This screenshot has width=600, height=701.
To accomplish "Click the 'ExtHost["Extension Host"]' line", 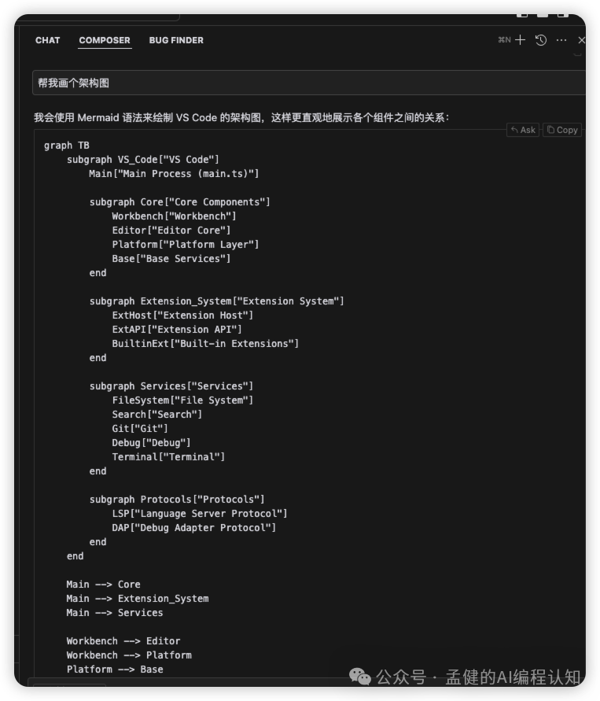I will pyautogui.click(x=182, y=315).
